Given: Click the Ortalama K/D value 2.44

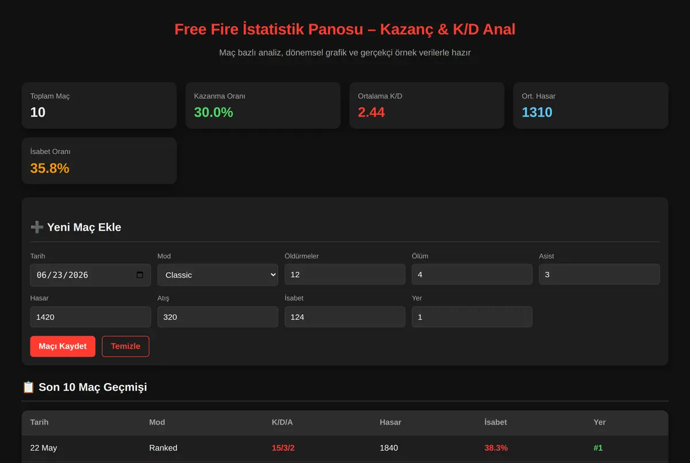Looking at the screenshot, I should coord(371,113).
